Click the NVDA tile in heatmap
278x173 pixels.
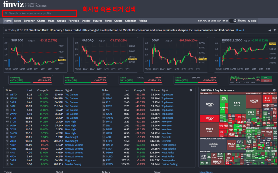210,104
